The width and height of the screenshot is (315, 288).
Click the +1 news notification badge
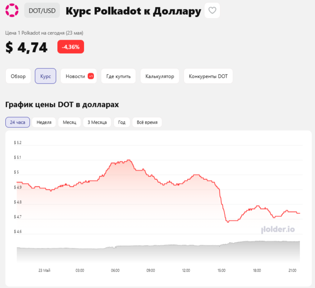pyautogui.click(x=91, y=76)
